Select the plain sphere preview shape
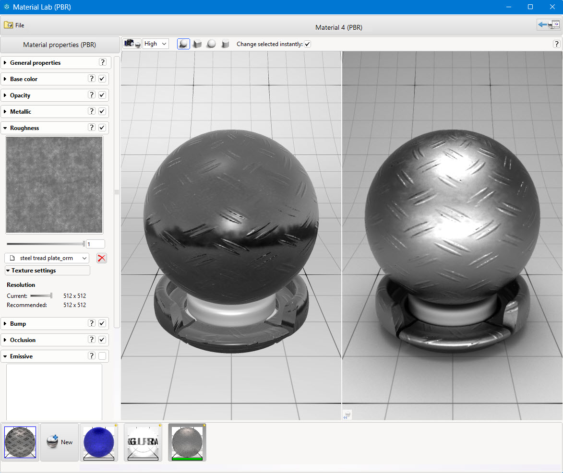Viewport: 563px width, 473px height. point(211,44)
